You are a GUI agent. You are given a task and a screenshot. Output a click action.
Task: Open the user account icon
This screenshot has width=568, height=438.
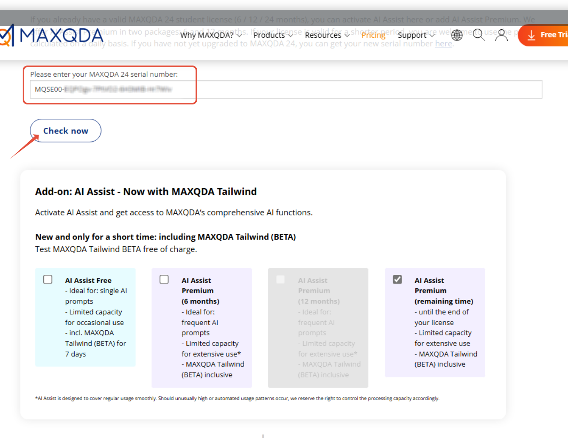(x=502, y=35)
